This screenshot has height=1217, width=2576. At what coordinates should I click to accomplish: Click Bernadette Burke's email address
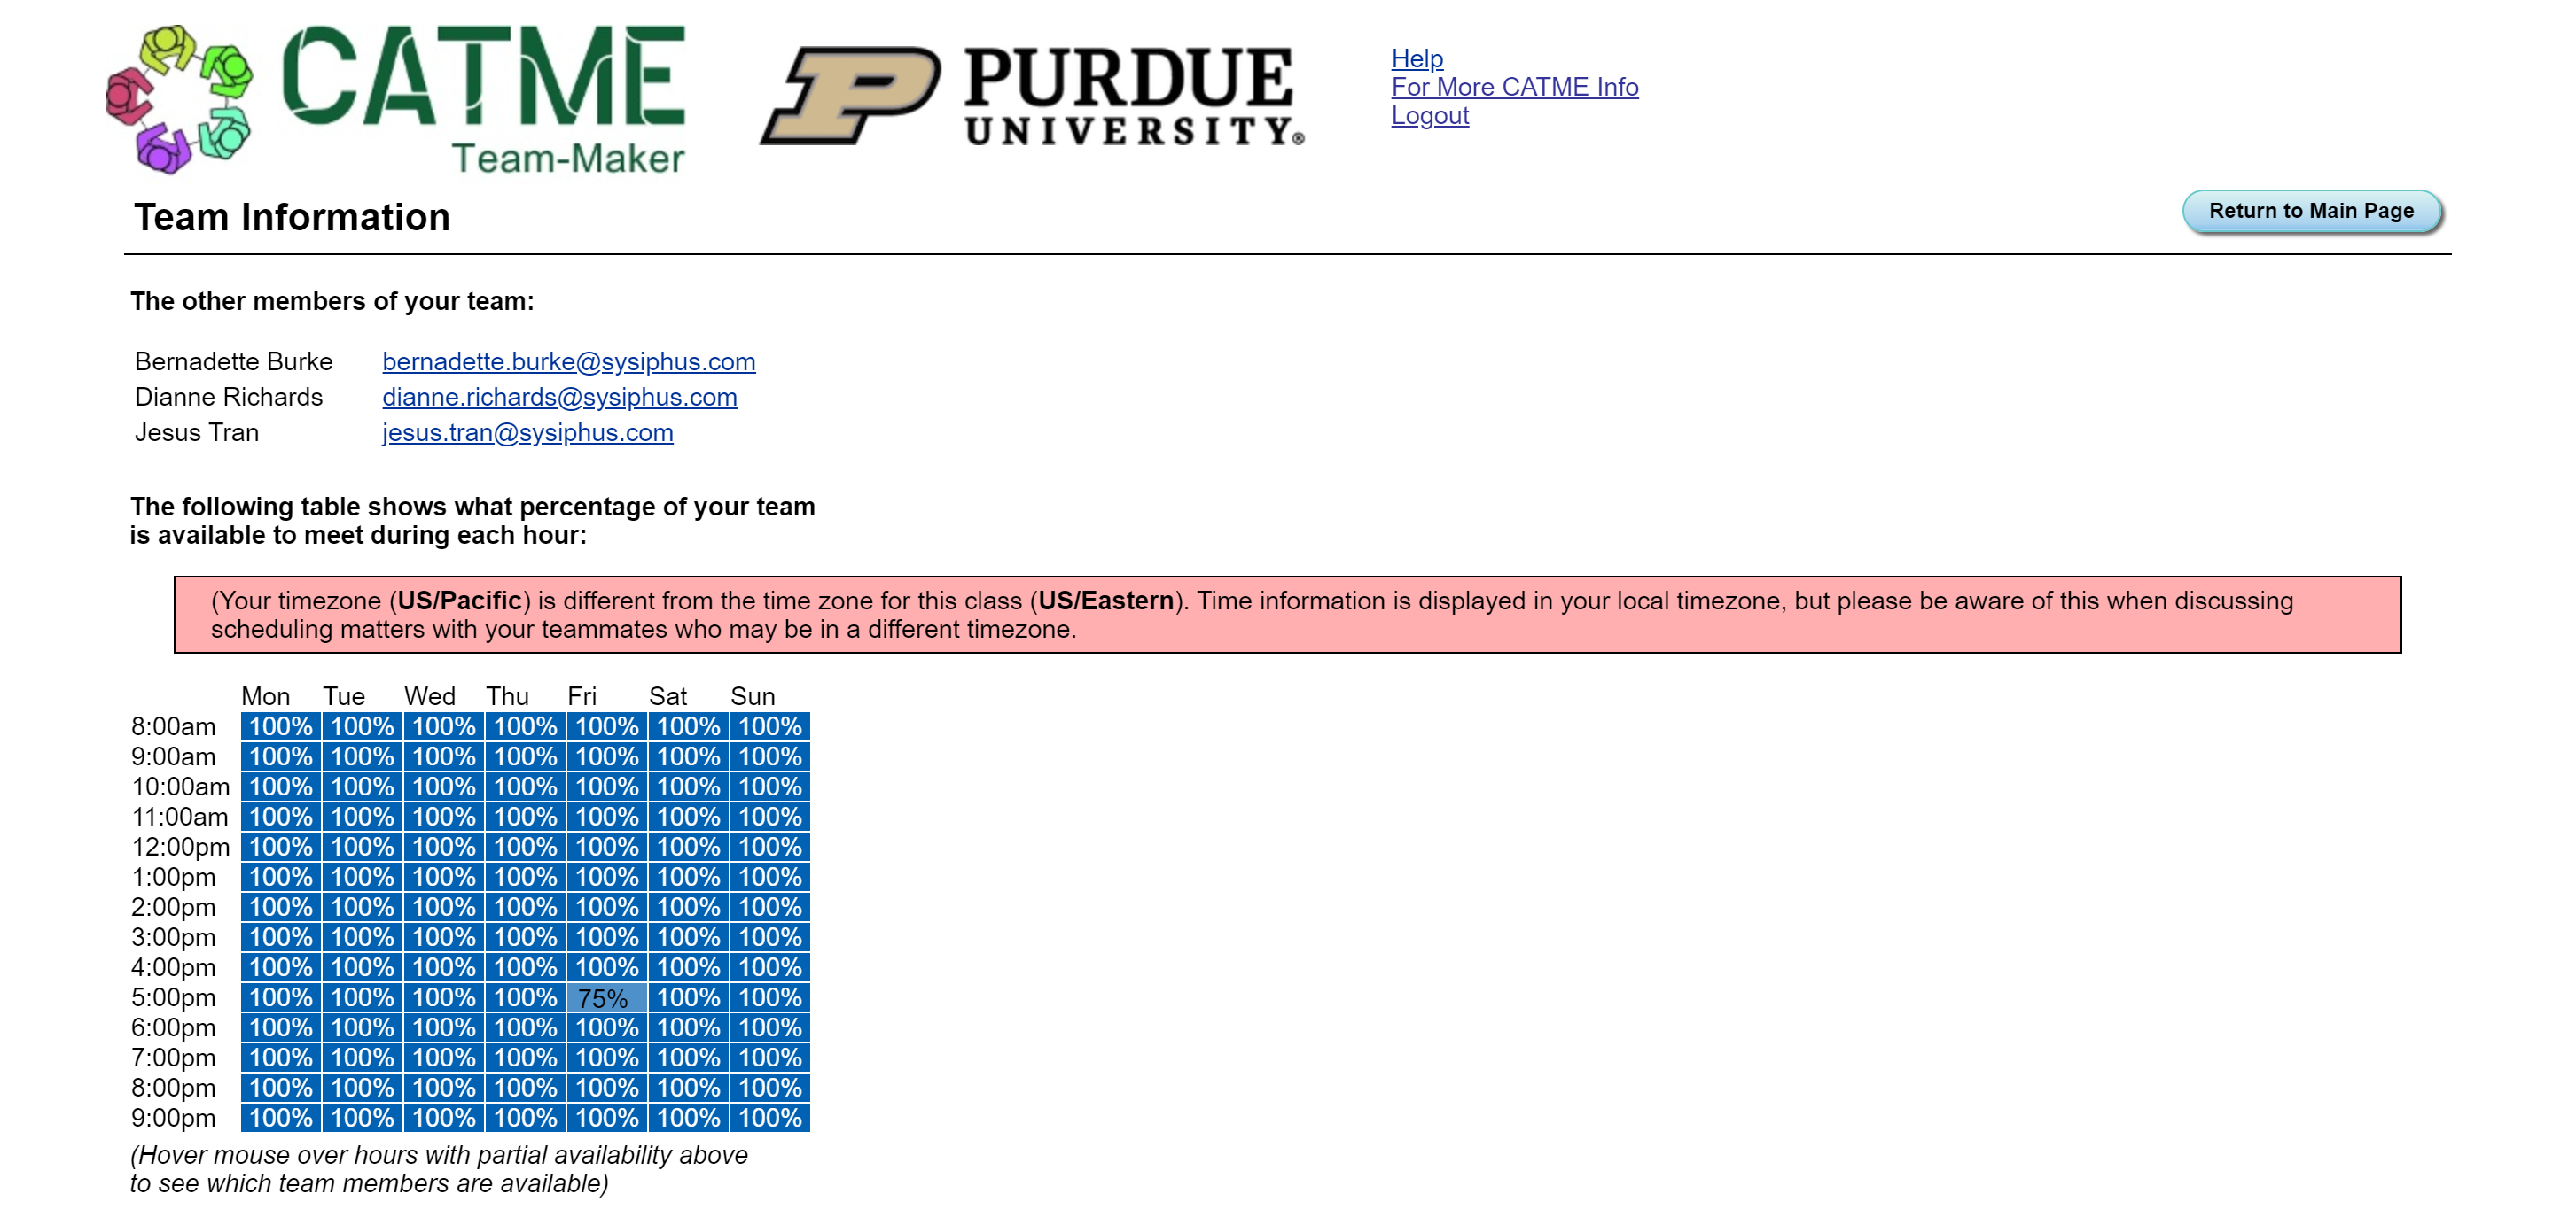pos(568,361)
